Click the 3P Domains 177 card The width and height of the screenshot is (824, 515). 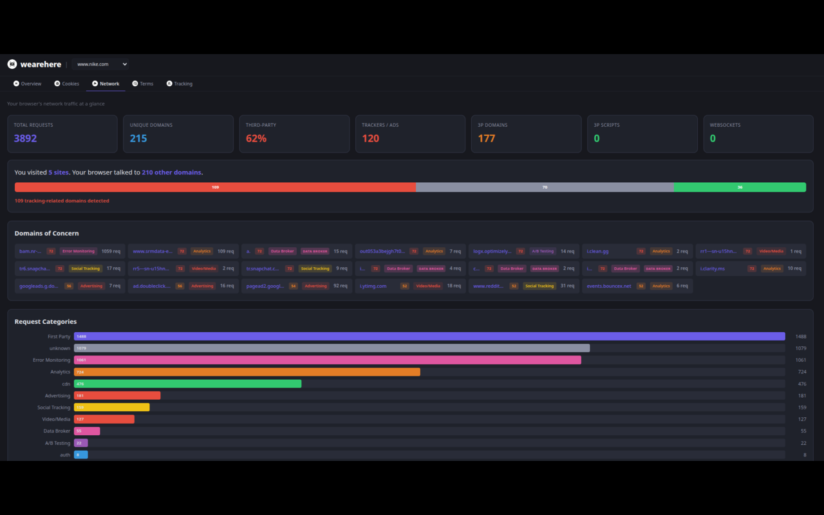click(527, 134)
